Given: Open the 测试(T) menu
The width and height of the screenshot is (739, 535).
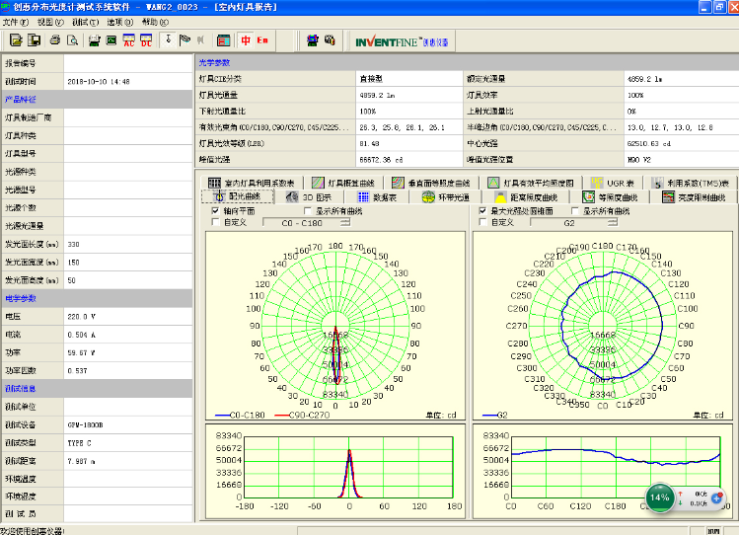Looking at the screenshot, I should (85, 22).
